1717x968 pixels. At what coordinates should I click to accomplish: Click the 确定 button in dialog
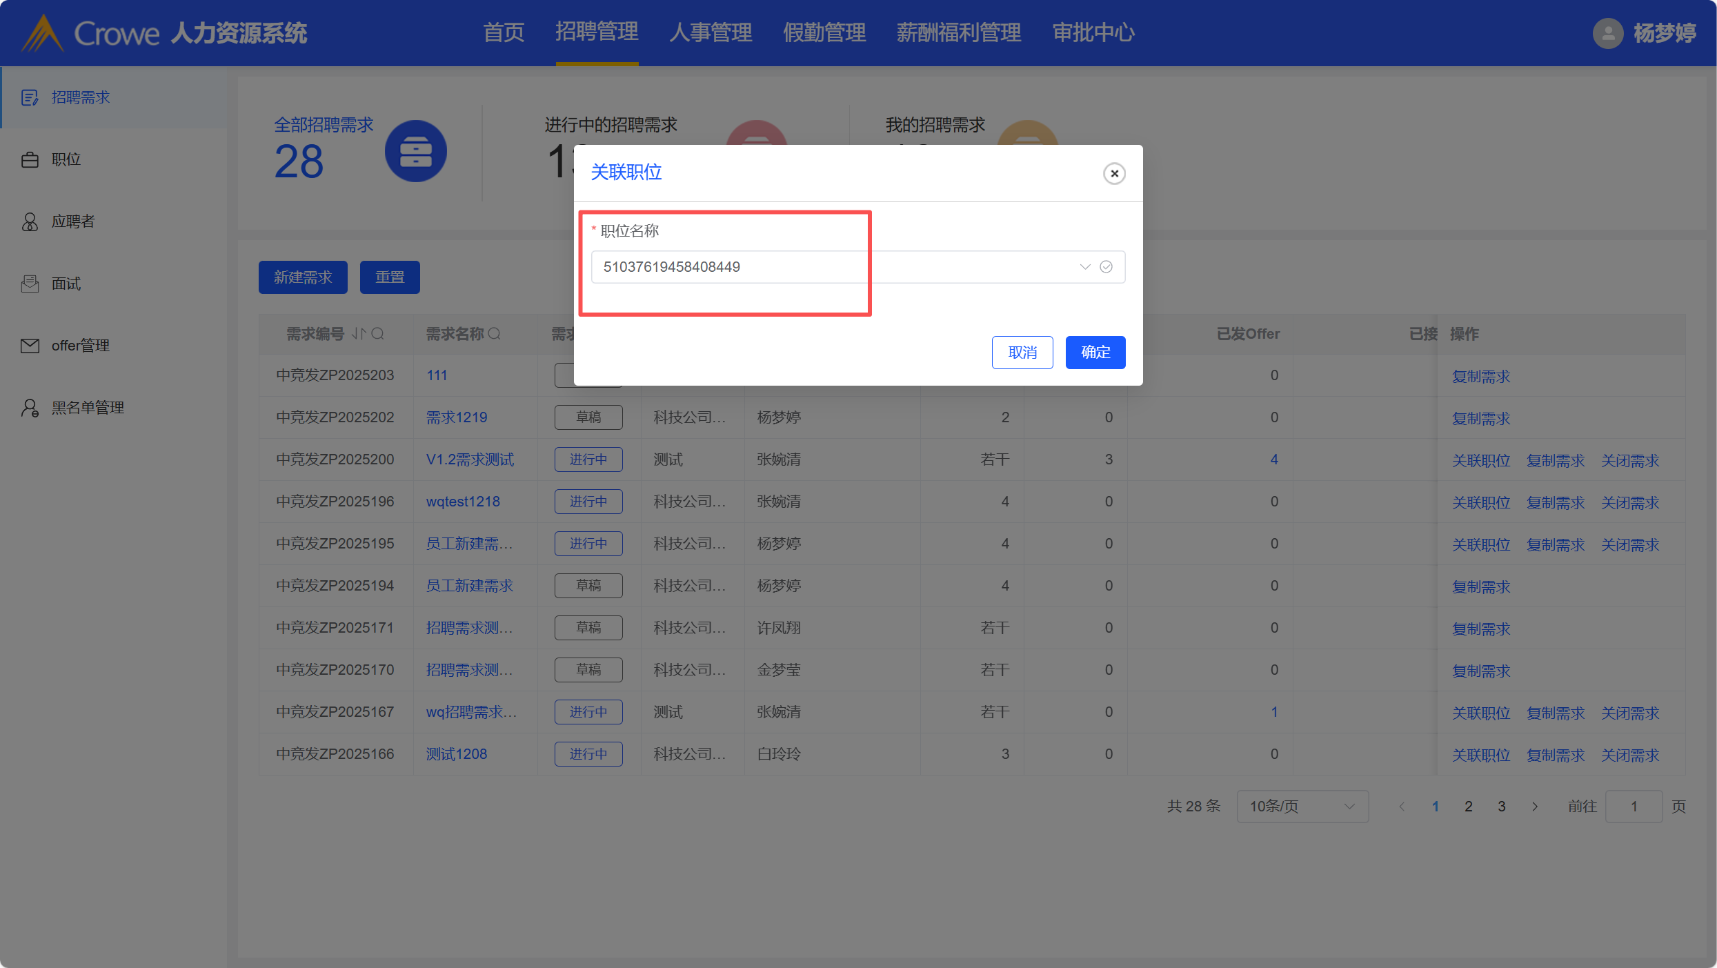coord(1095,353)
